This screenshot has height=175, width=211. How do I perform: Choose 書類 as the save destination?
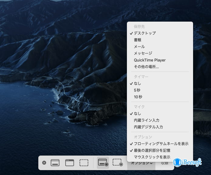point(138,40)
